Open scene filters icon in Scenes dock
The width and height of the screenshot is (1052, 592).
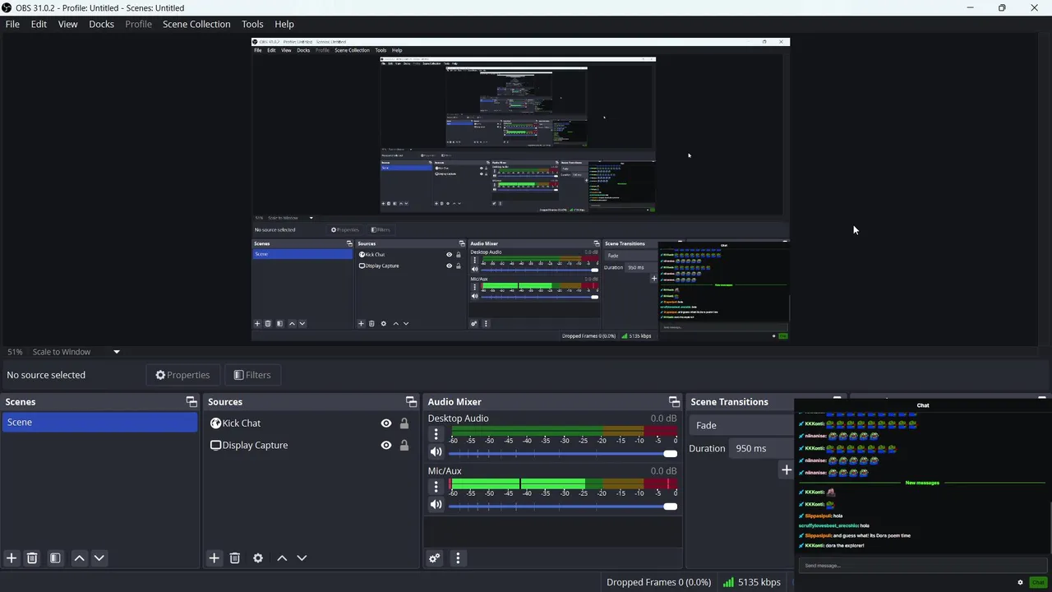coord(55,557)
